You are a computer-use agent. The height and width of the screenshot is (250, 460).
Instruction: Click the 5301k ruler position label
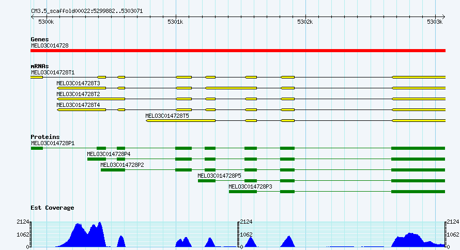click(175, 22)
